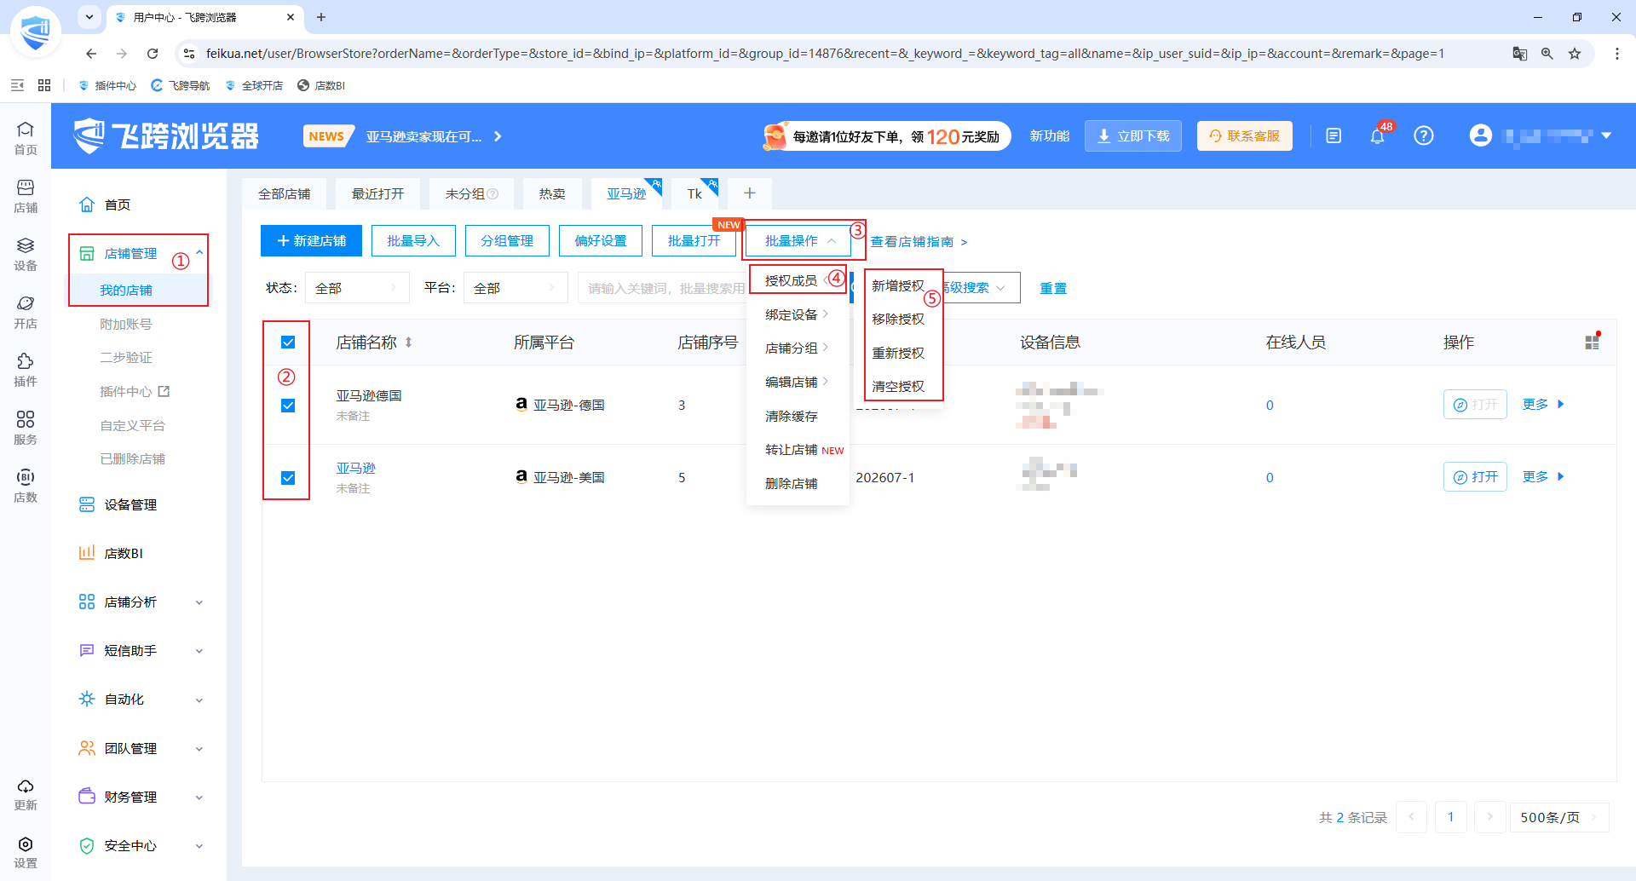This screenshot has height=881, width=1636.
Task: Open 更多 actions for the 亚马逊-美国 row
Action: pyautogui.click(x=1543, y=477)
